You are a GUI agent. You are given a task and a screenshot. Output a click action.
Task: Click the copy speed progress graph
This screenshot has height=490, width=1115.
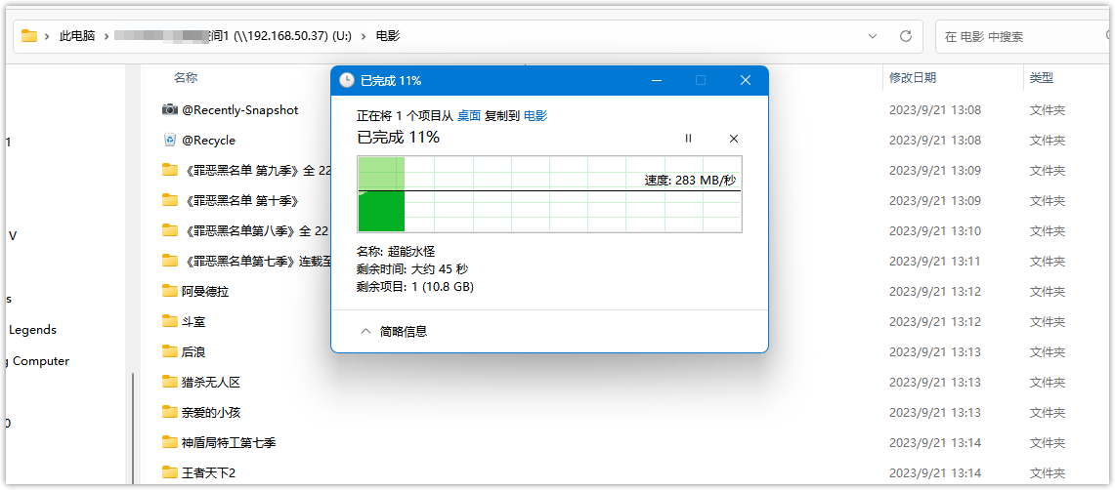(x=549, y=194)
